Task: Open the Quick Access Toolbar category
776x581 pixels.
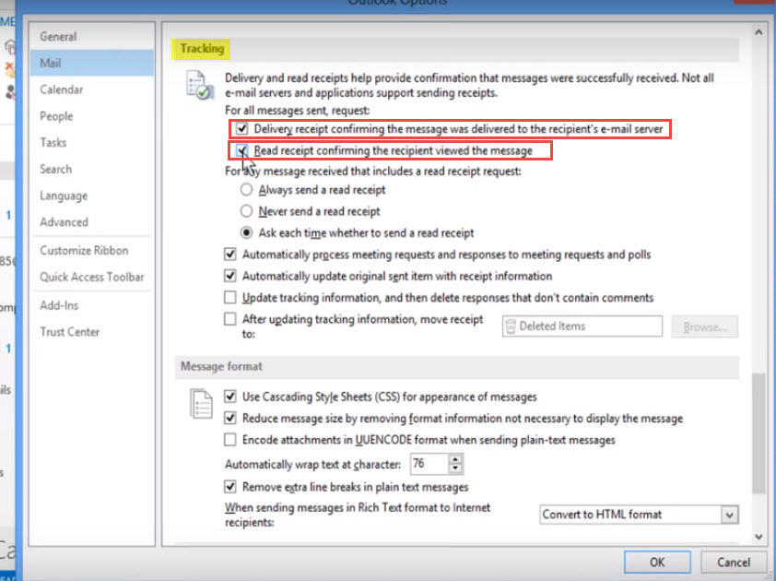Action: tap(92, 277)
